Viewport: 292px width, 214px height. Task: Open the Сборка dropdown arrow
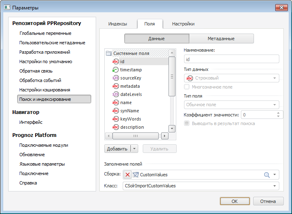[x=275, y=175]
